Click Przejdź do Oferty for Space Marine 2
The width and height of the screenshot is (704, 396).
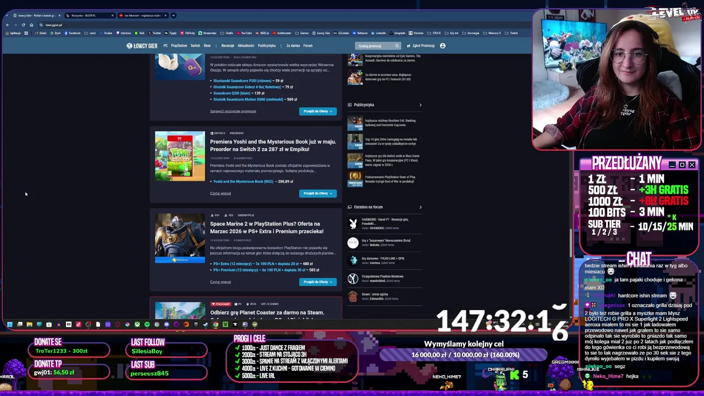click(x=318, y=282)
